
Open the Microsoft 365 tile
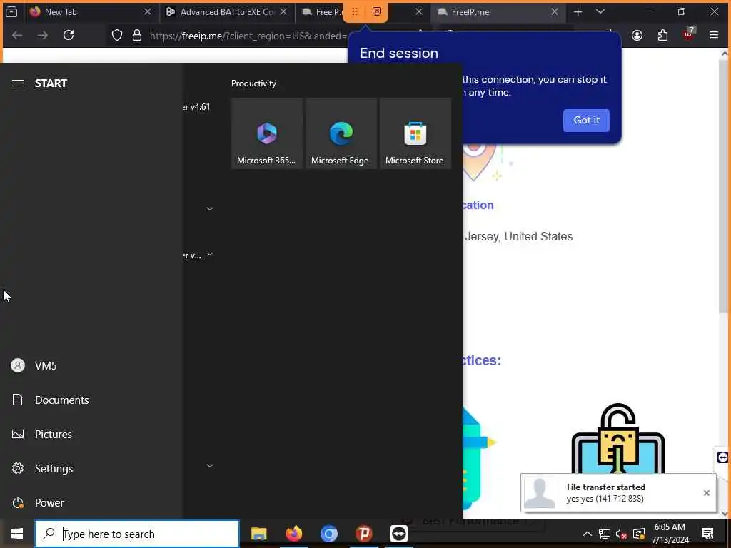(x=267, y=133)
